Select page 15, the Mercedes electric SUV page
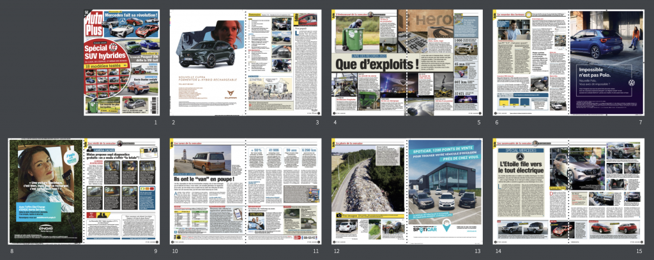 tap(607, 192)
